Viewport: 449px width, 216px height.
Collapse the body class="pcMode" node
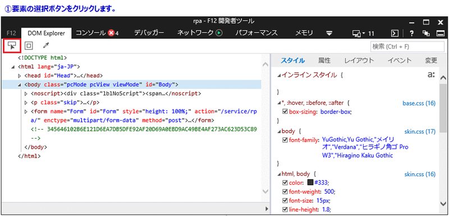(19, 85)
